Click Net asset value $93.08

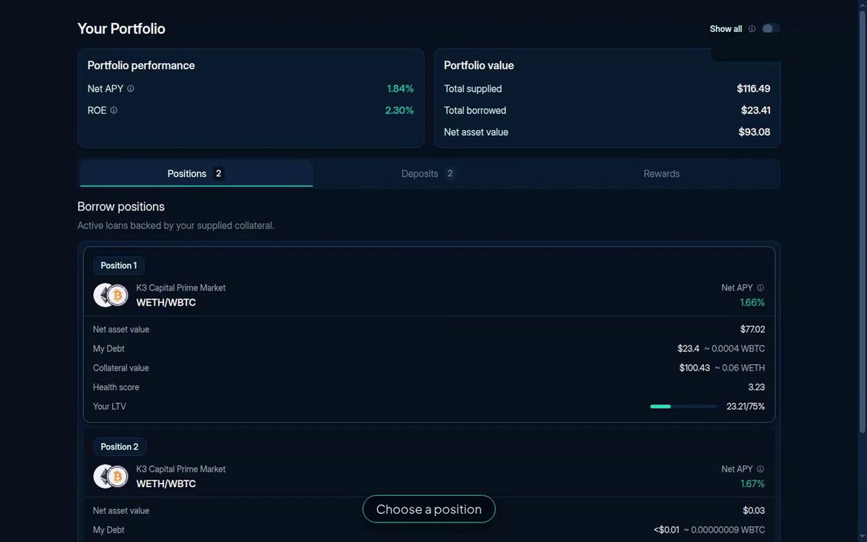754,132
